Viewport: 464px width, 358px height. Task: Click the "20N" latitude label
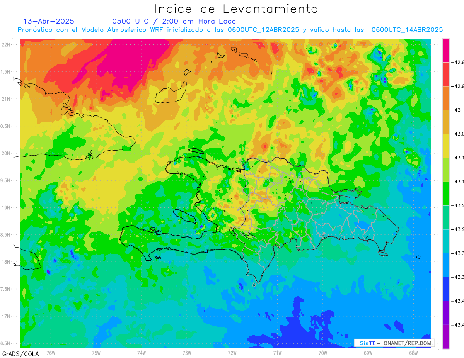point(6,153)
